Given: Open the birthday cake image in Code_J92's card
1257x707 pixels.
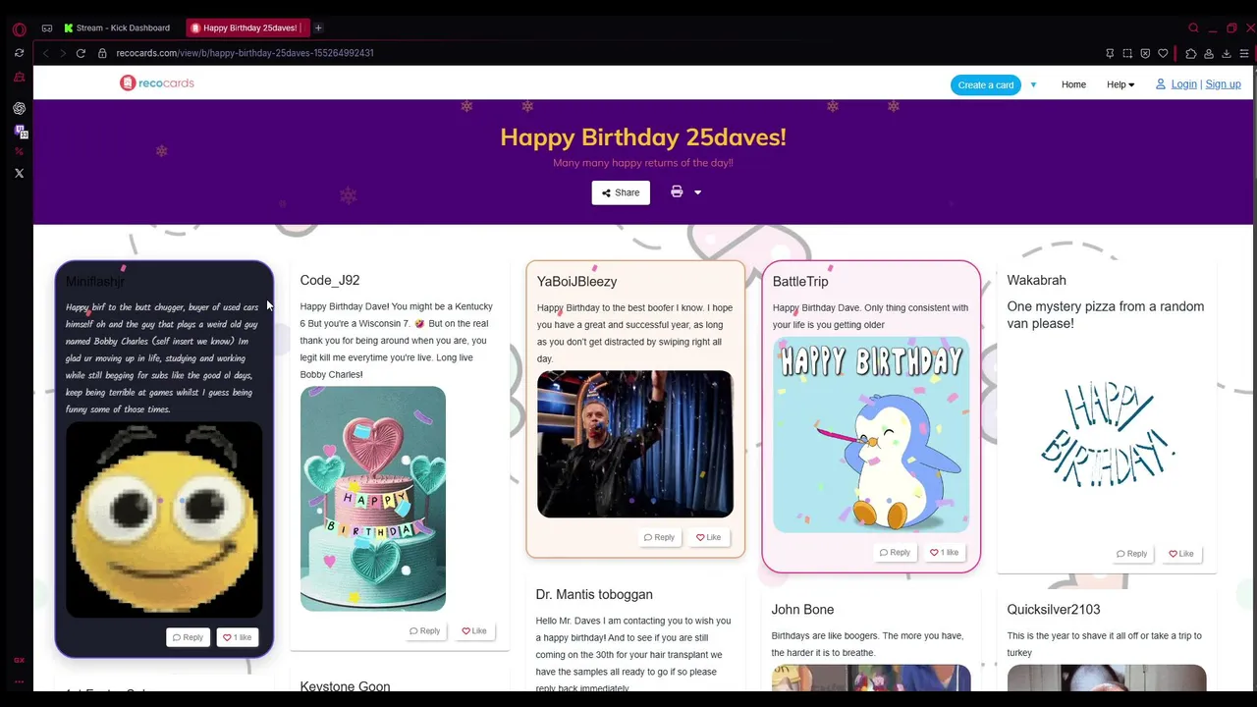Looking at the screenshot, I should [373, 499].
